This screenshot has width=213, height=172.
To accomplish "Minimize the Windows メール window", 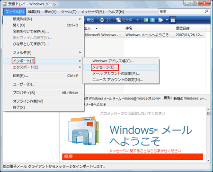I will (x=187, y=3).
